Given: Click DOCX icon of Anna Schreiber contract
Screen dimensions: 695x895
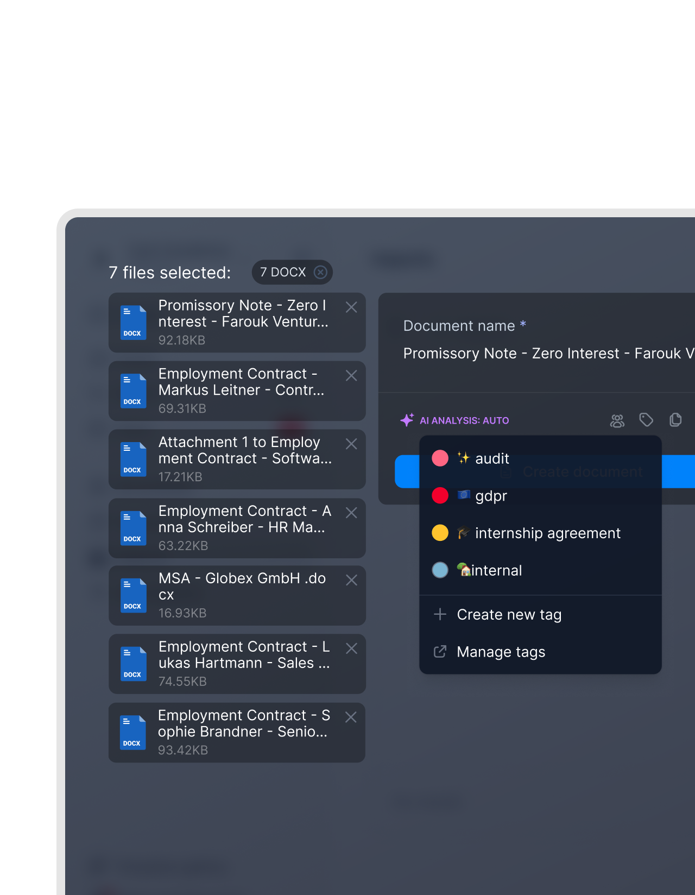Looking at the screenshot, I should pos(133,528).
